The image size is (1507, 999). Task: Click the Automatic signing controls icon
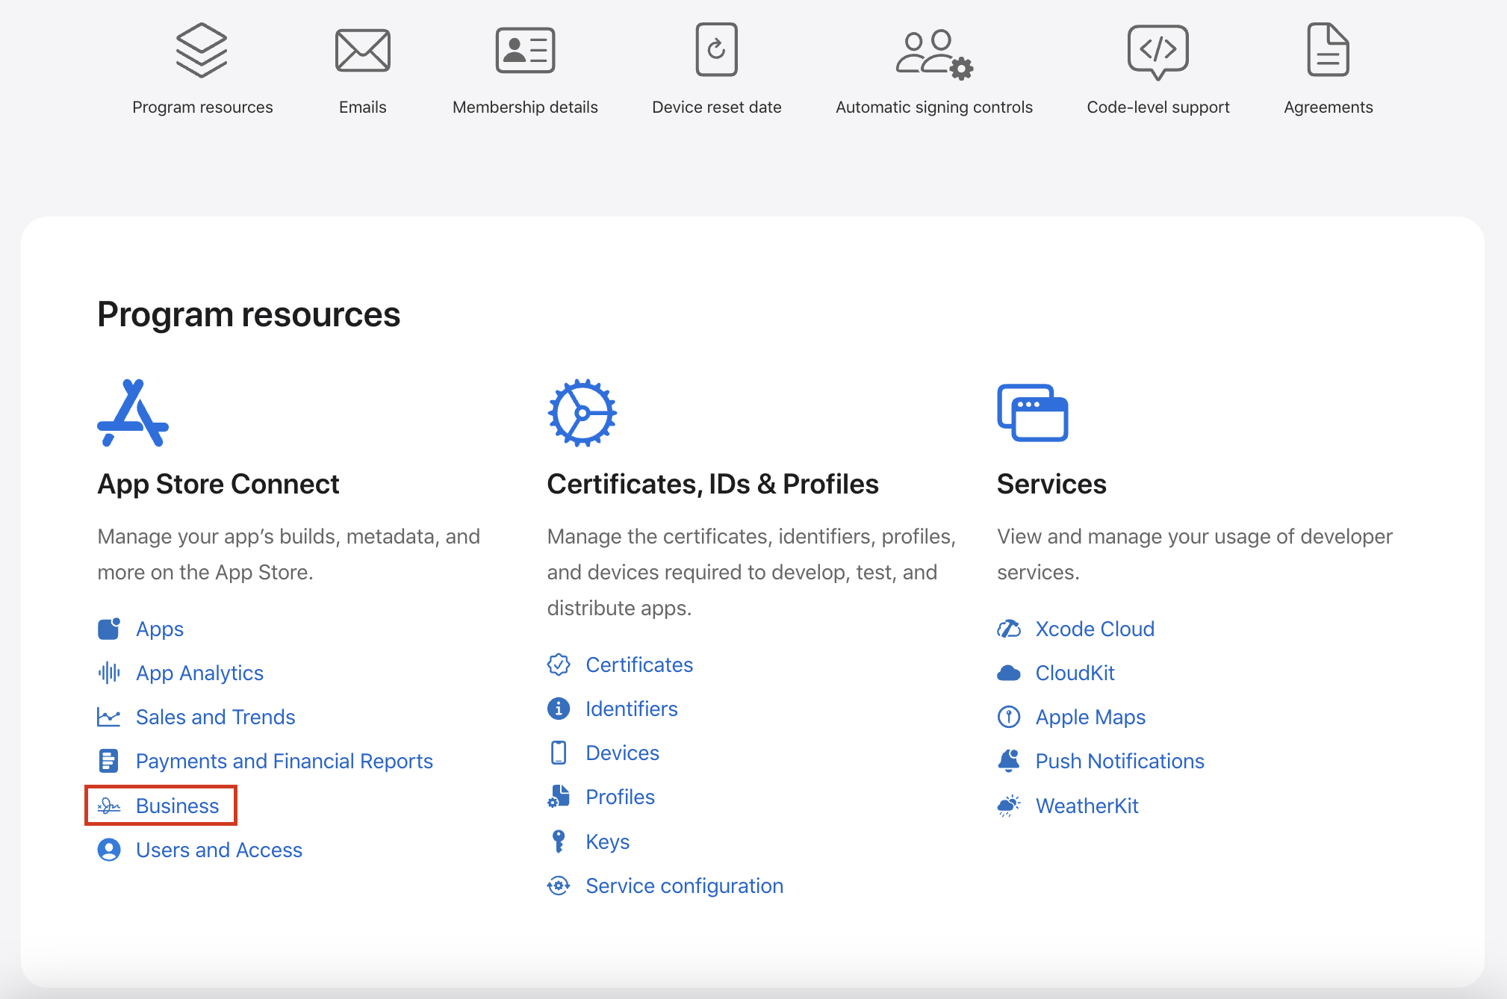click(x=933, y=53)
